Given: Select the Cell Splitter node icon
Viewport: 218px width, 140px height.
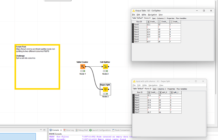Looking at the screenshot, I should (105, 67).
